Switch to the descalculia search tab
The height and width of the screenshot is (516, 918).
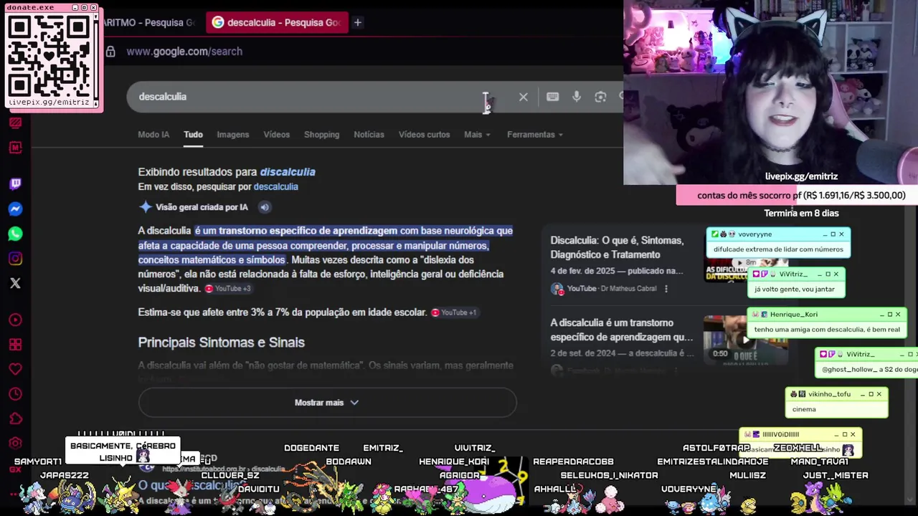click(276, 22)
